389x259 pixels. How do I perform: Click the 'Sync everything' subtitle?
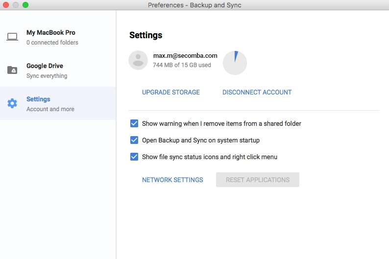[47, 76]
